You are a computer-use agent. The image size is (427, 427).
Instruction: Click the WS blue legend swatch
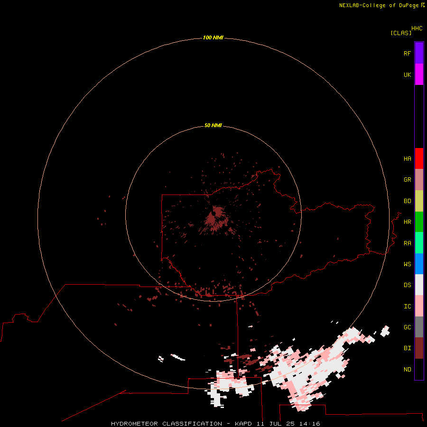[x=419, y=264]
